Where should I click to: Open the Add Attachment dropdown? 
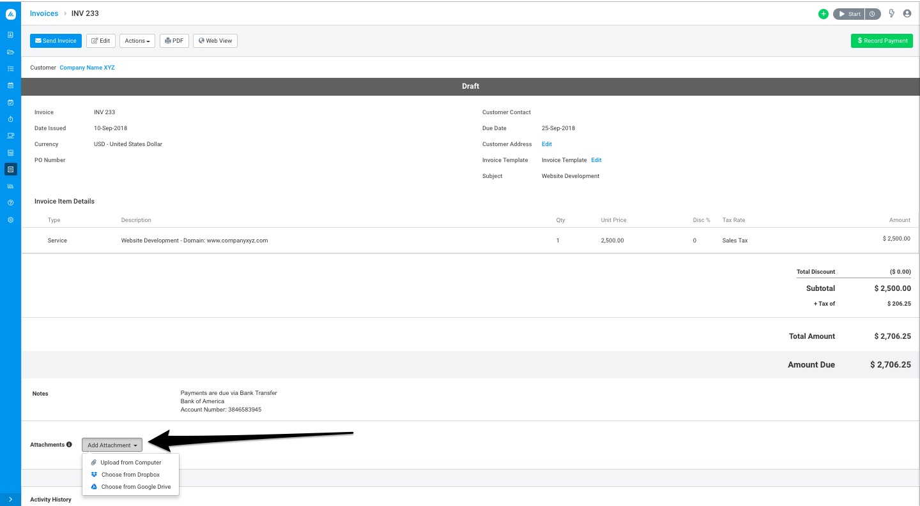(x=112, y=445)
